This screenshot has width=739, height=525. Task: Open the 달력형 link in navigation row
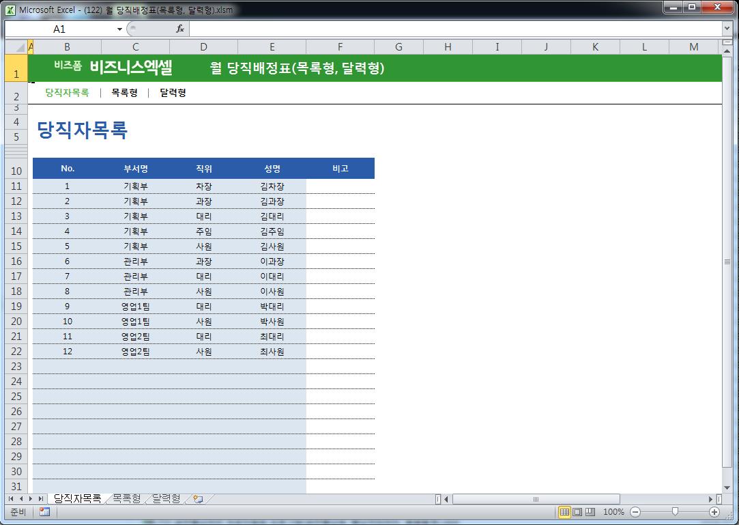point(173,93)
